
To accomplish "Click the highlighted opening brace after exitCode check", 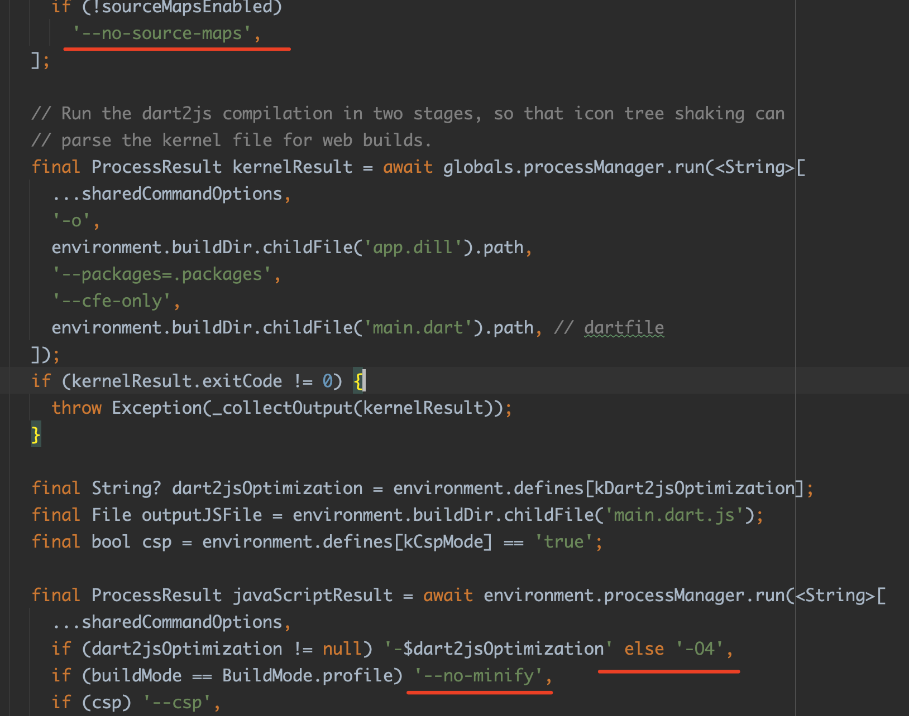I will [358, 381].
